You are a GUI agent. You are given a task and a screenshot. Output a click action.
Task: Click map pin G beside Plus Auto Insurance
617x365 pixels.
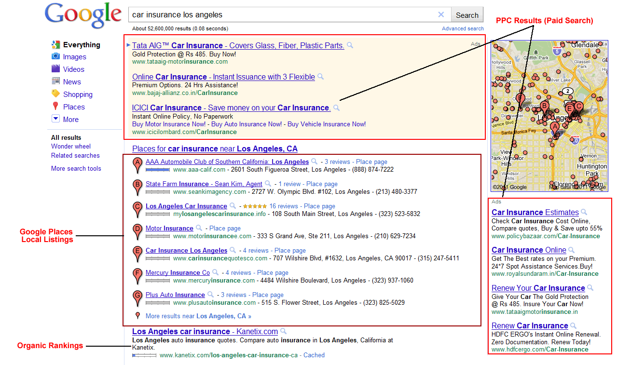[x=137, y=297]
